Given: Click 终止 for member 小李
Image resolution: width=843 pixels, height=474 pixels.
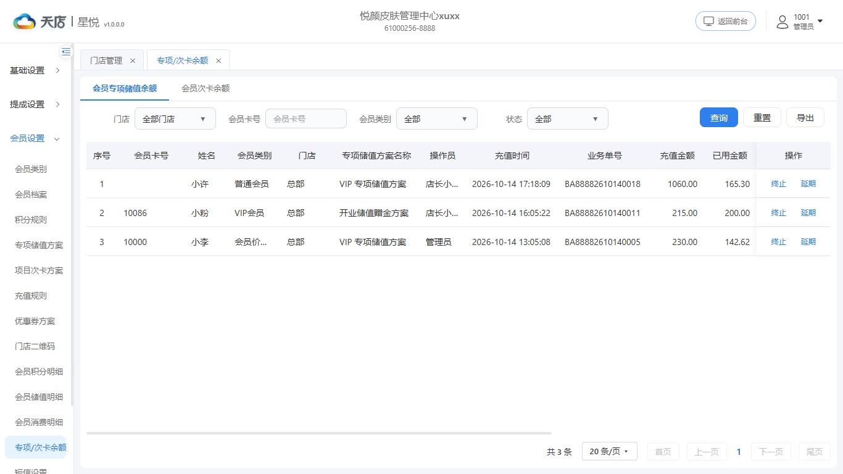Looking at the screenshot, I should coord(779,242).
